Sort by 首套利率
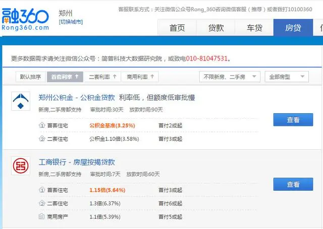This screenshot has width=323, height=229. click(x=65, y=77)
